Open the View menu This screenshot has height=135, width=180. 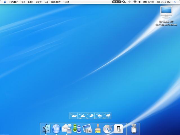[39, 2]
